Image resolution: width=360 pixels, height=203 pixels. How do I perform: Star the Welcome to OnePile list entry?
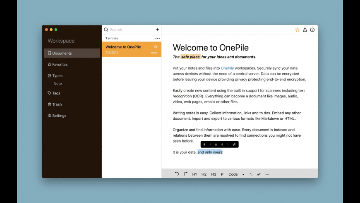click(x=156, y=47)
